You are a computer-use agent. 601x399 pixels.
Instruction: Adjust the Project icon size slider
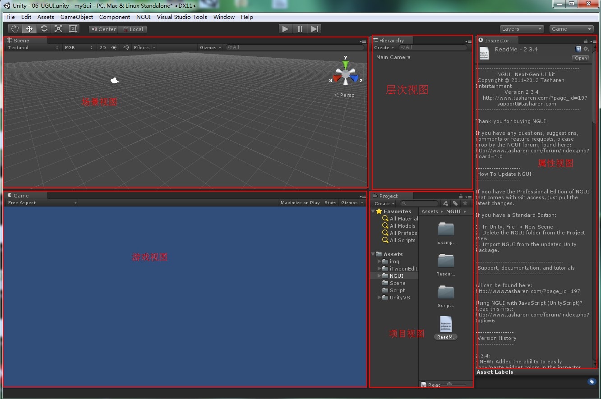point(453,385)
